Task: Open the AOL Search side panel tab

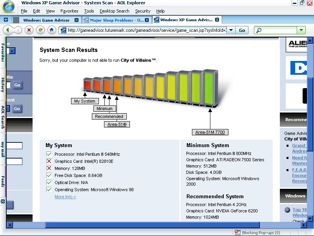Action: click(3, 117)
